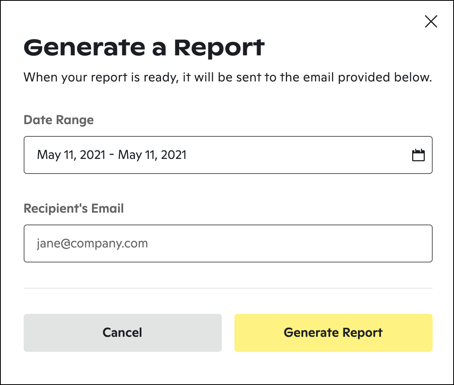Click the divider line above the buttons
This screenshot has width=454, height=385.
[228, 288]
